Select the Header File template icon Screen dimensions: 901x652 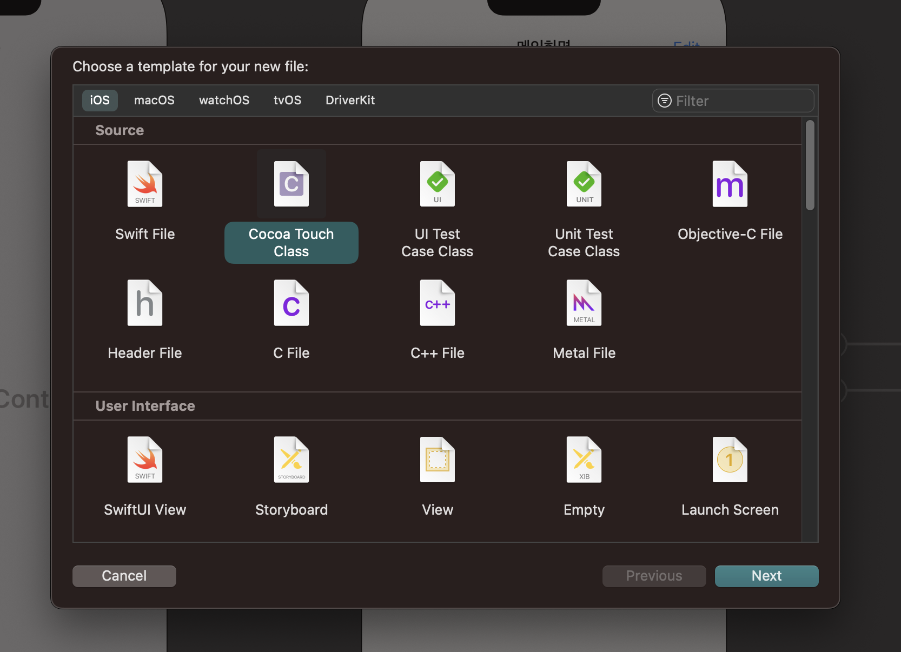pyautogui.click(x=145, y=303)
